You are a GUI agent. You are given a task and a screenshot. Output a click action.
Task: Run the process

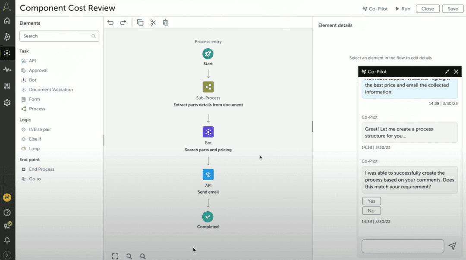[403, 9]
